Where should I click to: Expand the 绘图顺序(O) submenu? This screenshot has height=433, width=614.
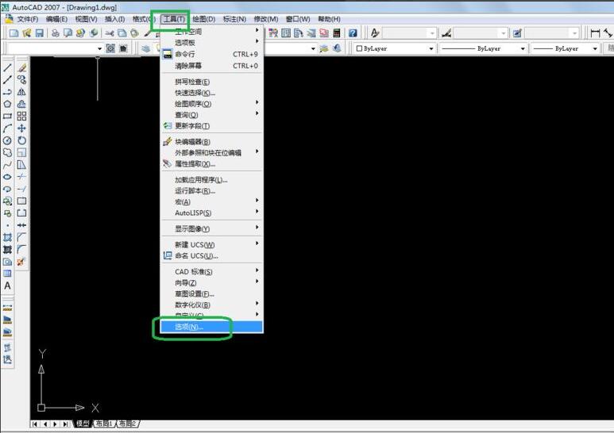pyautogui.click(x=212, y=104)
